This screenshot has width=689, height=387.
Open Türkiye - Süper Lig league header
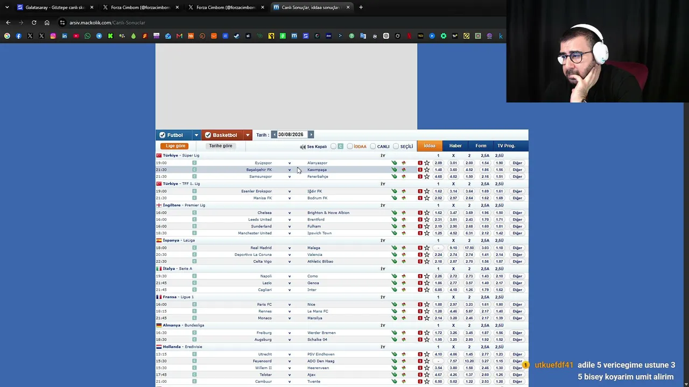tap(181, 155)
